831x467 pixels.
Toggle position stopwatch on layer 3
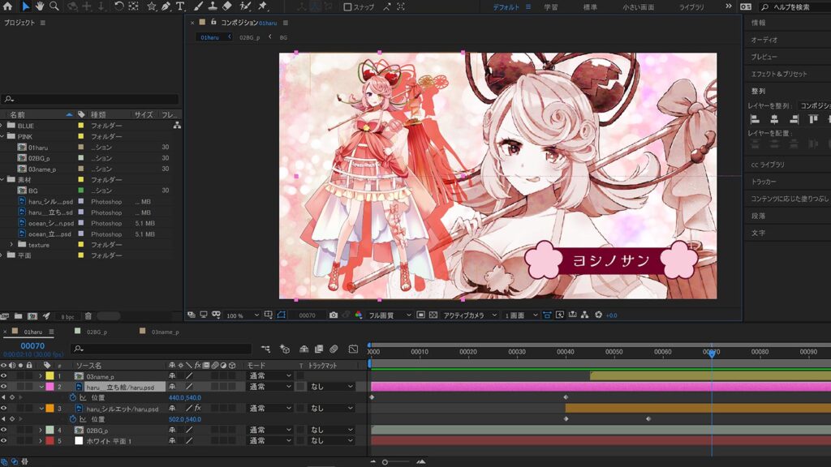click(72, 419)
